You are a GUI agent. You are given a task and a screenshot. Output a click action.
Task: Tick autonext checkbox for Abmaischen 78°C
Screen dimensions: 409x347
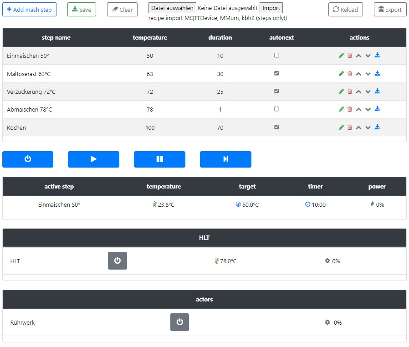point(276,109)
